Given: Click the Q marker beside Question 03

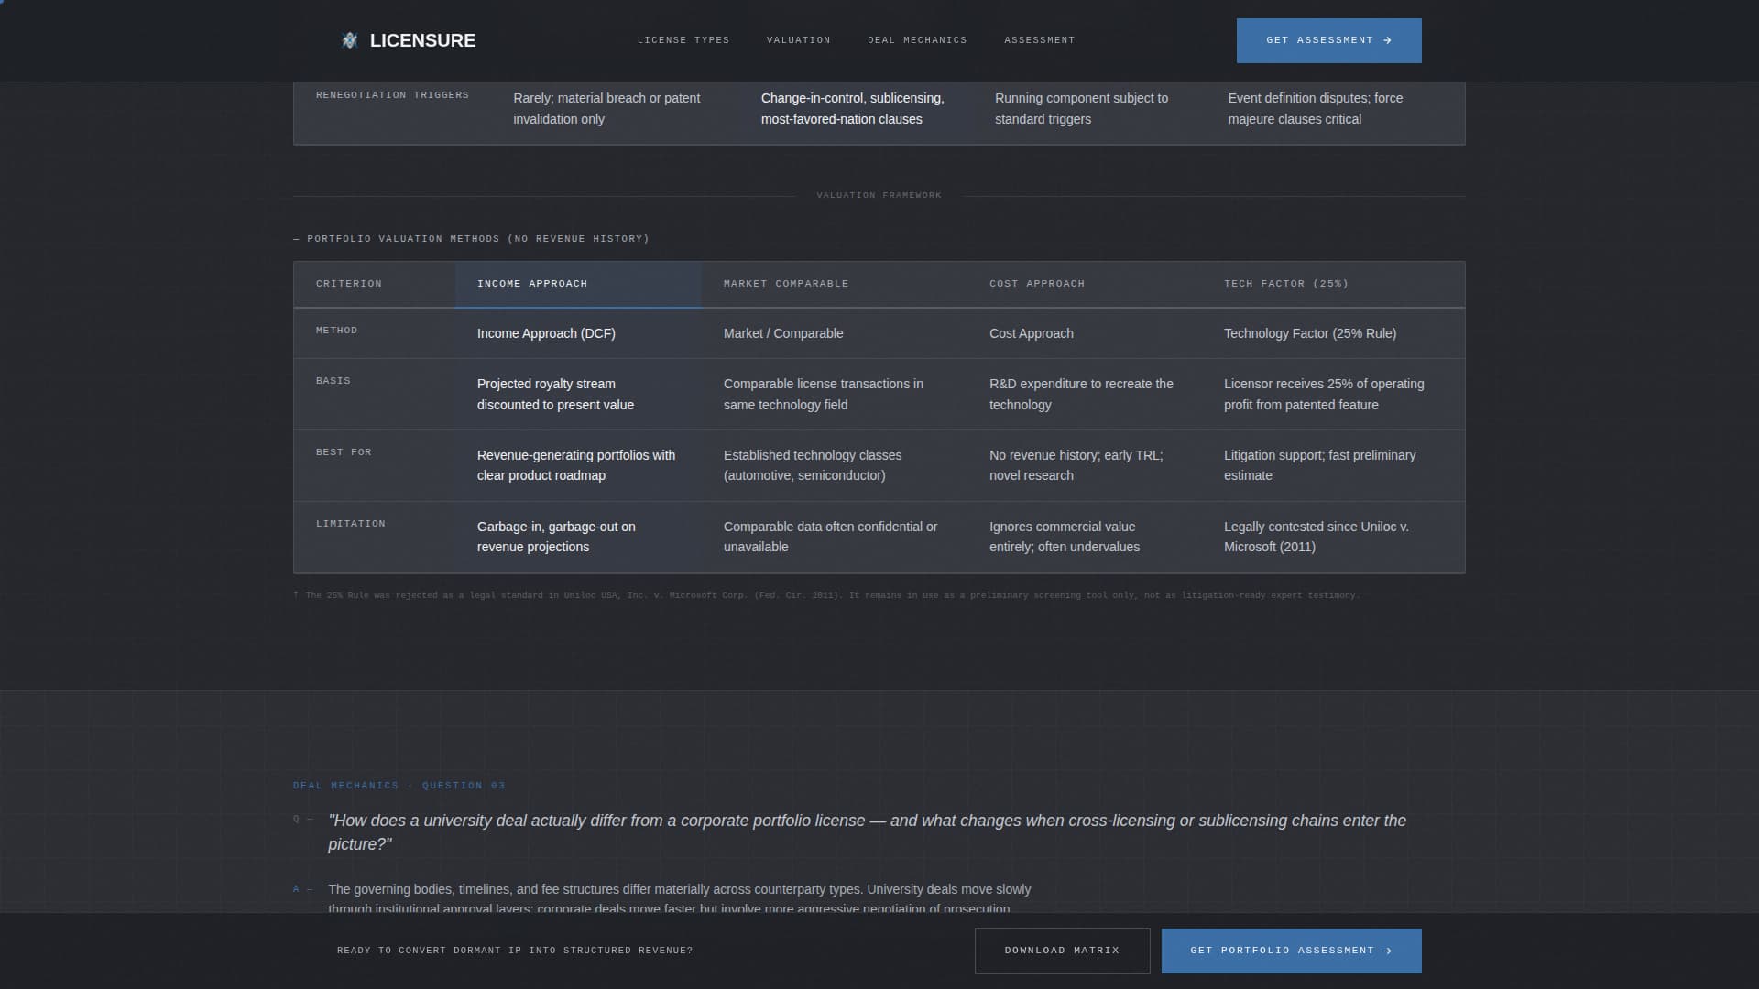Looking at the screenshot, I should pos(297,820).
